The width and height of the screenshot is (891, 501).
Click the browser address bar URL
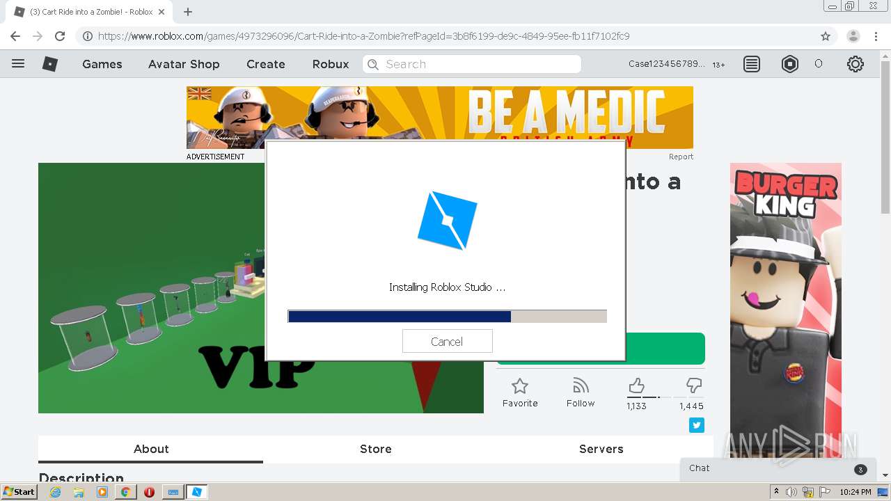[363, 36]
